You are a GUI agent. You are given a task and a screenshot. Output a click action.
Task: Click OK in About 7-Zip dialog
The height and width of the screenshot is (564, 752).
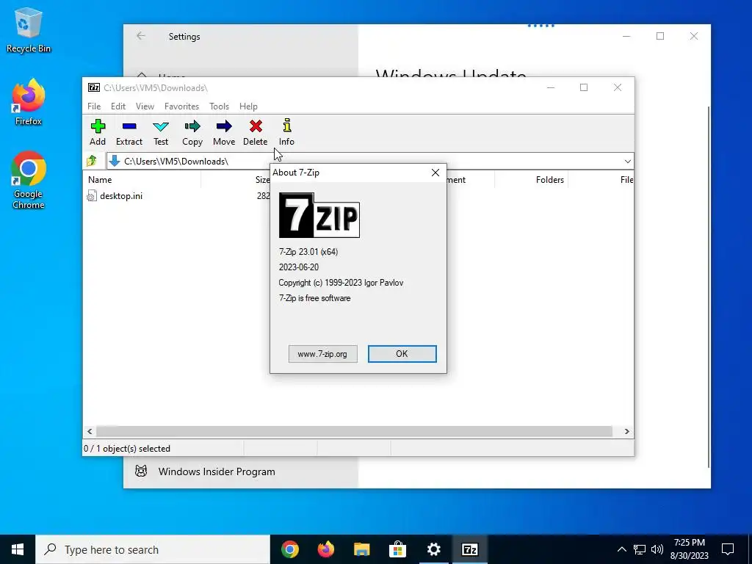click(402, 354)
